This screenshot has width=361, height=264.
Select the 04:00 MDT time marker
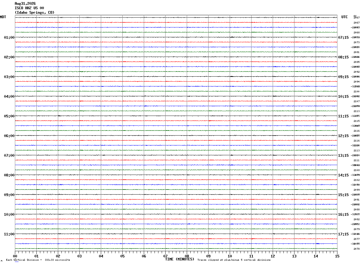(9, 97)
